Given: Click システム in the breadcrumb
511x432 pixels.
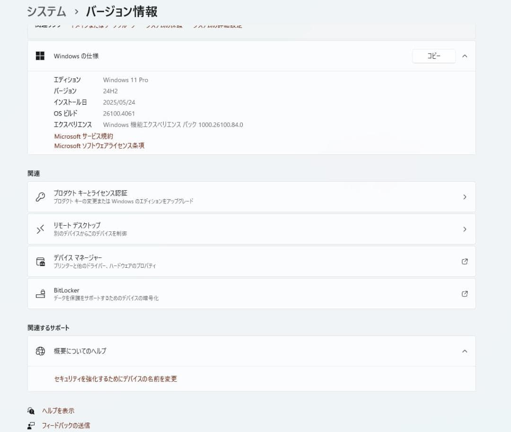Looking at the screenshot, I should click(x=45, y=11).
